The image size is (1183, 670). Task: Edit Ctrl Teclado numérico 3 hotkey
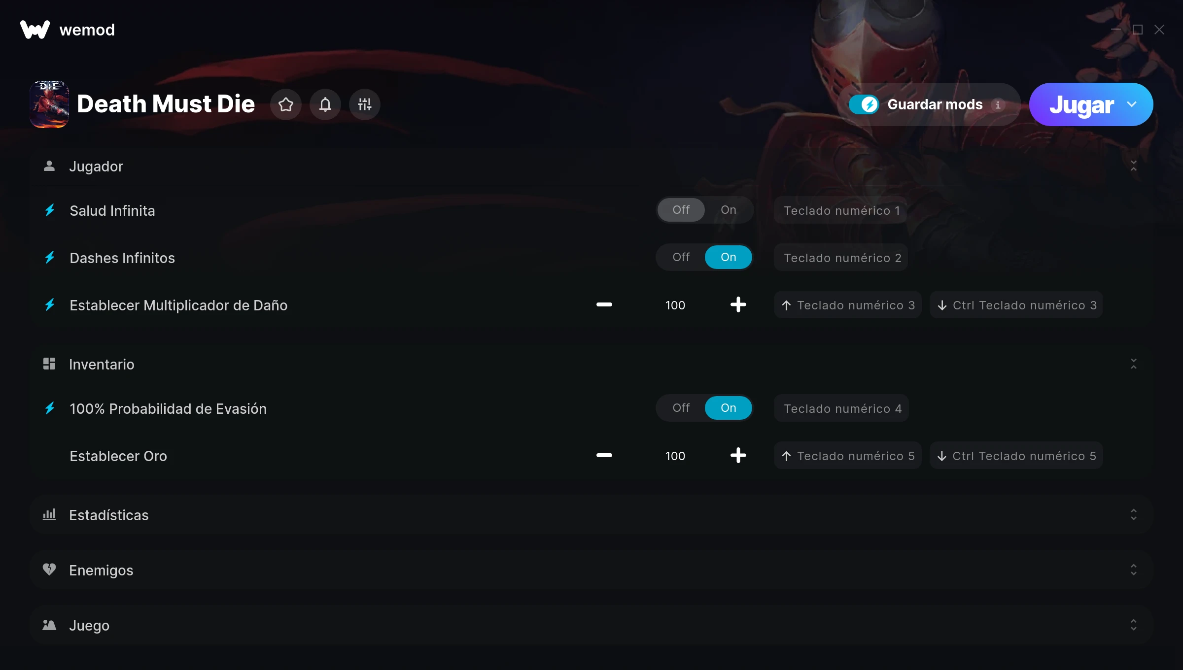click(1016, 305)
